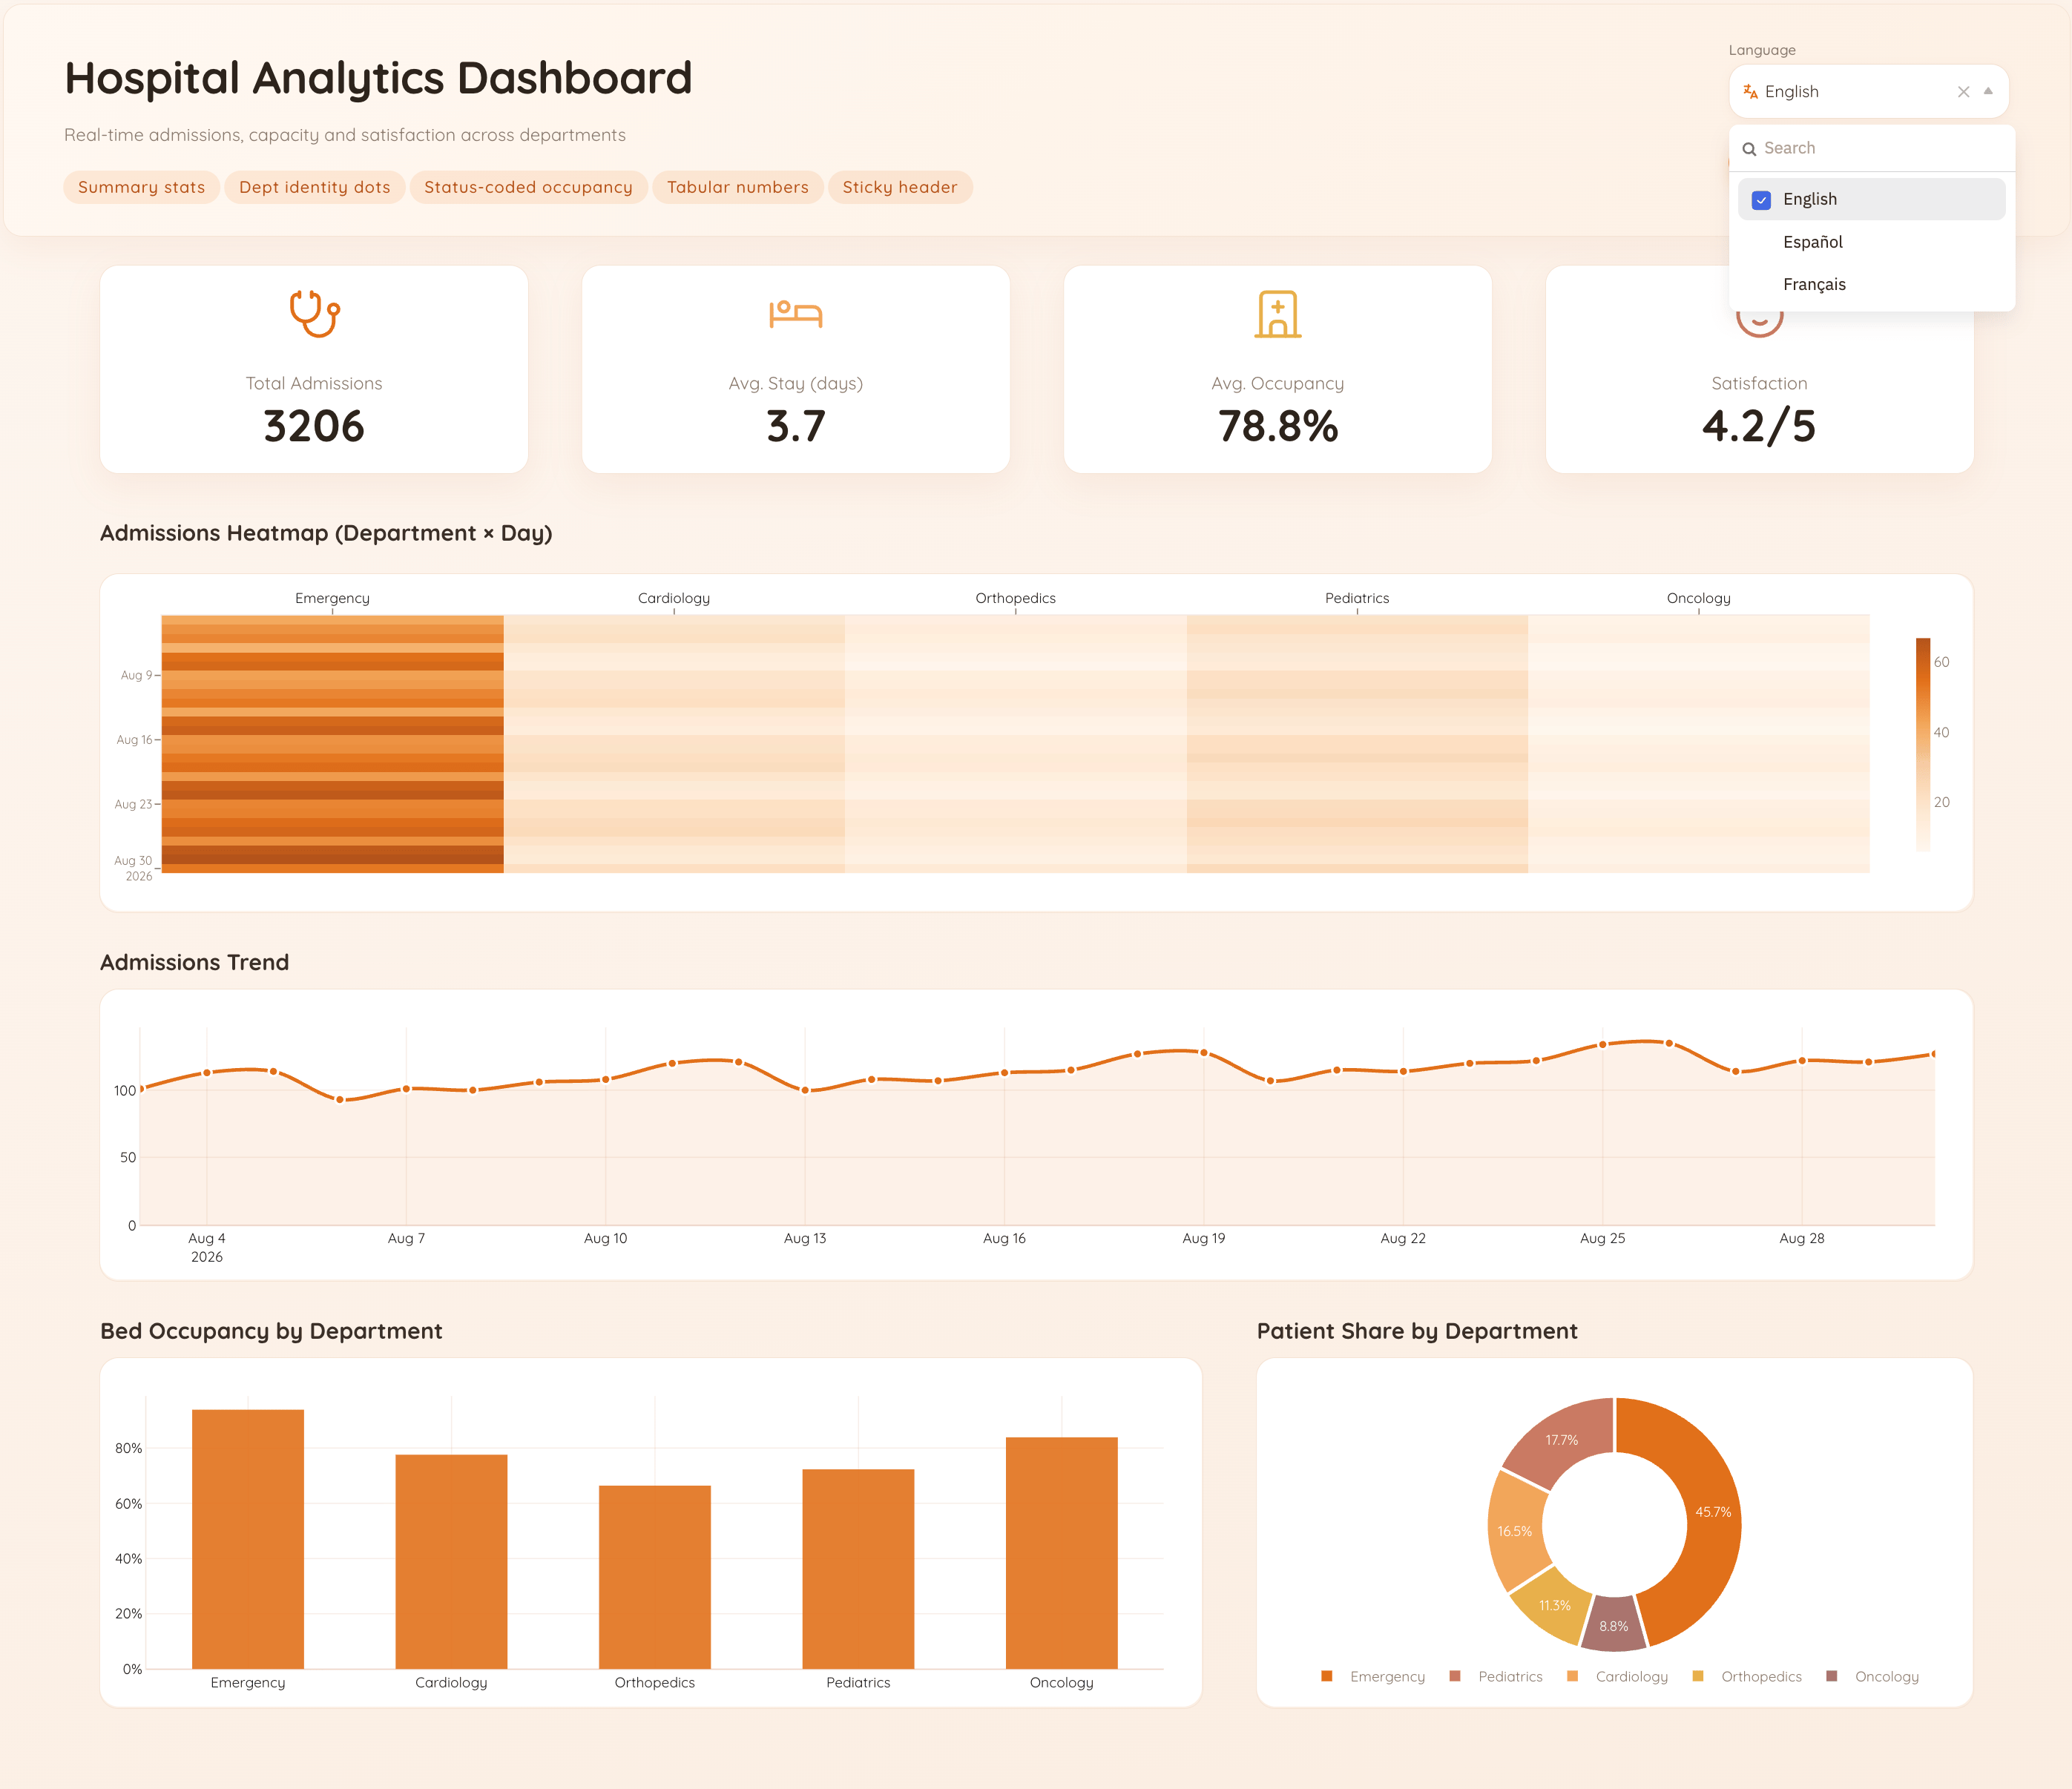
Task: Click the Sticky header tag
Action: [x=900, y=187]
